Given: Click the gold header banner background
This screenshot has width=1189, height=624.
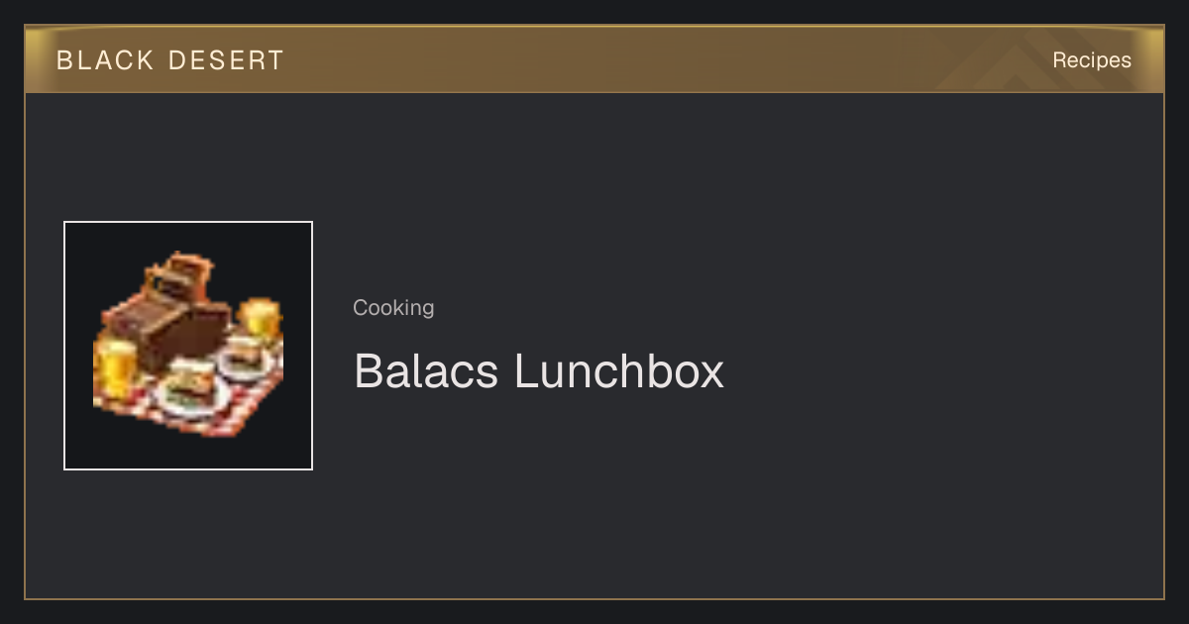Looking at the screenshot, I should coord(594,59).
